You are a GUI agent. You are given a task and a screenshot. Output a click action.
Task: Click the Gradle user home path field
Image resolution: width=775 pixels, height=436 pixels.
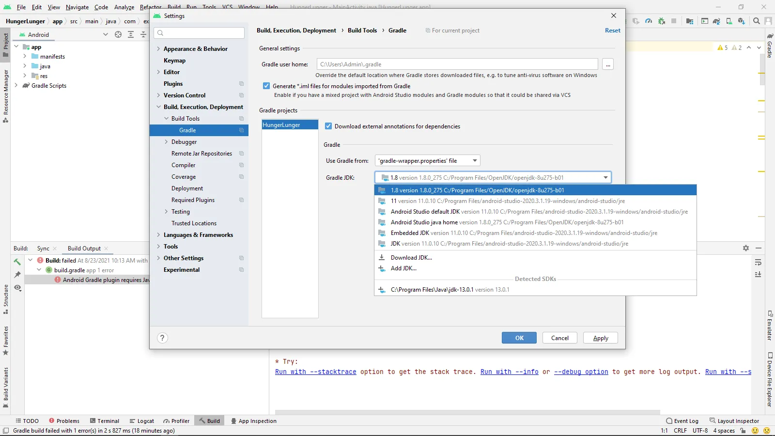coord(457,64)
